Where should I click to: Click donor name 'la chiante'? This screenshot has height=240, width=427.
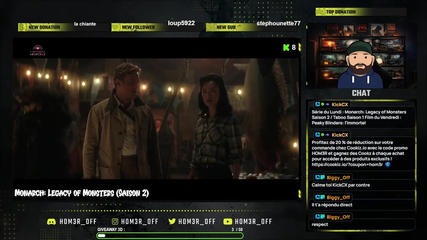tap(85, 24)
